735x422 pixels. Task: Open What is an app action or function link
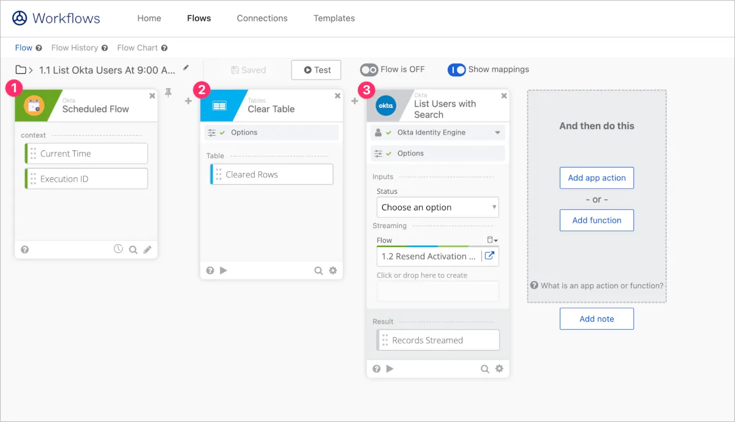coord(597,286)
